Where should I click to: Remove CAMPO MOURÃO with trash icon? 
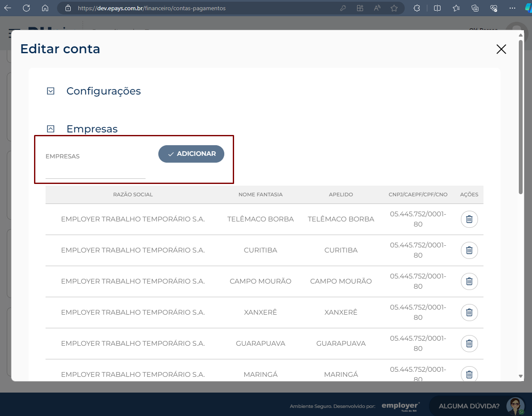pyautogui.click(x=469, y=281)
